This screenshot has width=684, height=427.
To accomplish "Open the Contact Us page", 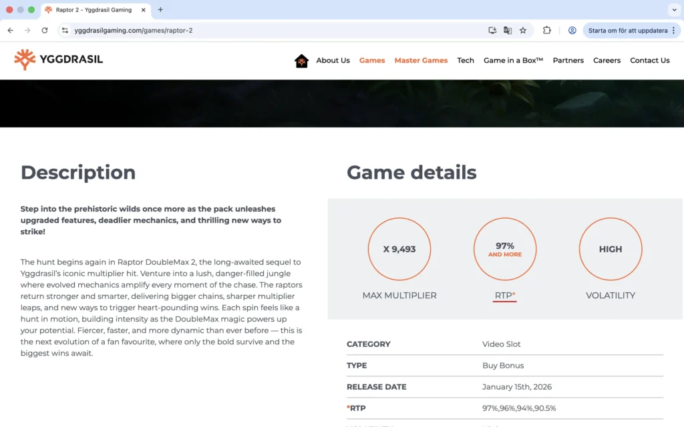I will coord(649,60).
